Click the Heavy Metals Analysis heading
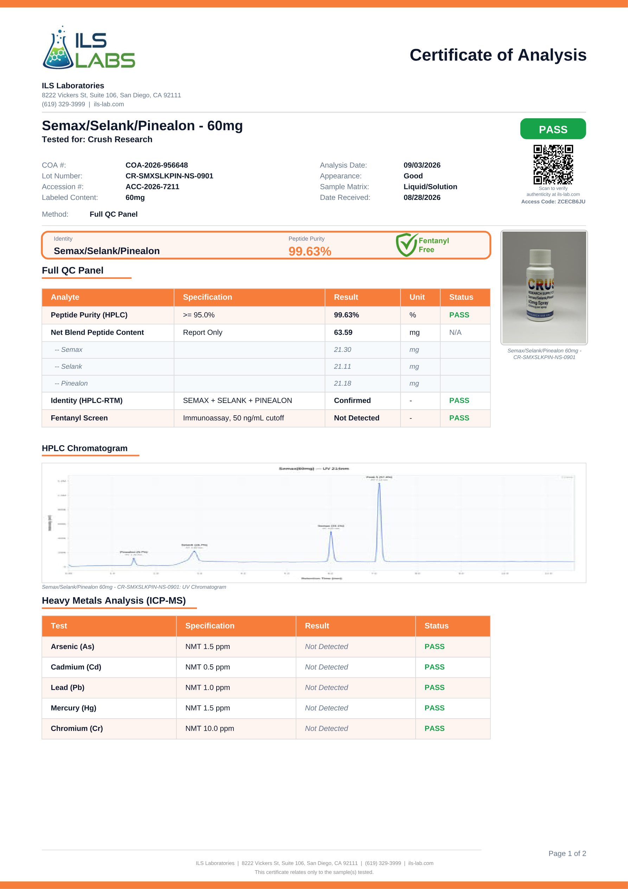Viewport: 628px width, 889px height. [x=114, y=600]
